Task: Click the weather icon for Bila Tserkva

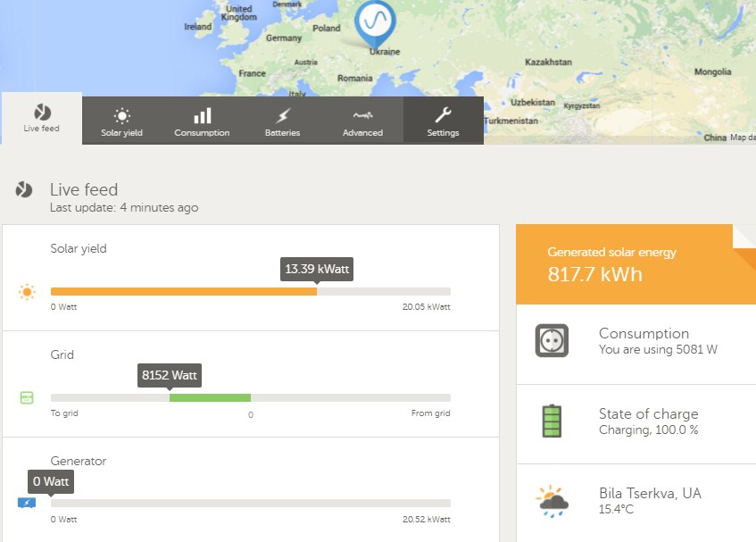Action: [x=552, y=501]
